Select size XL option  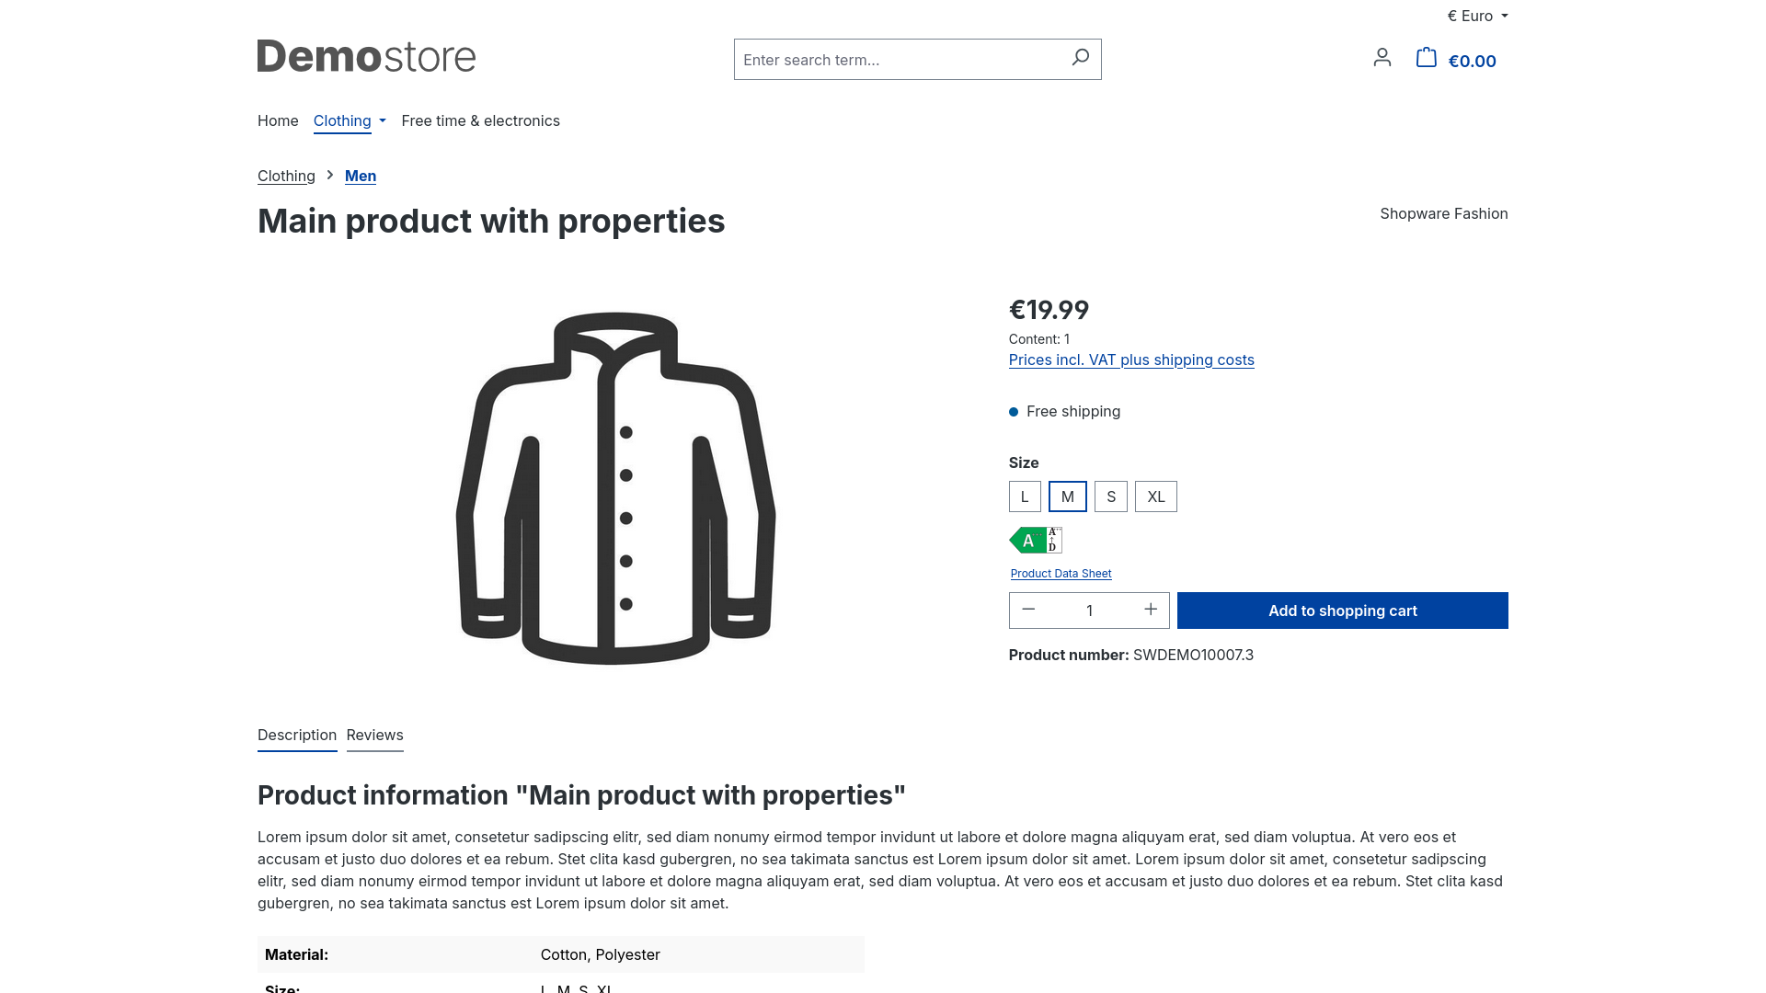click(x=1155, y=496)
